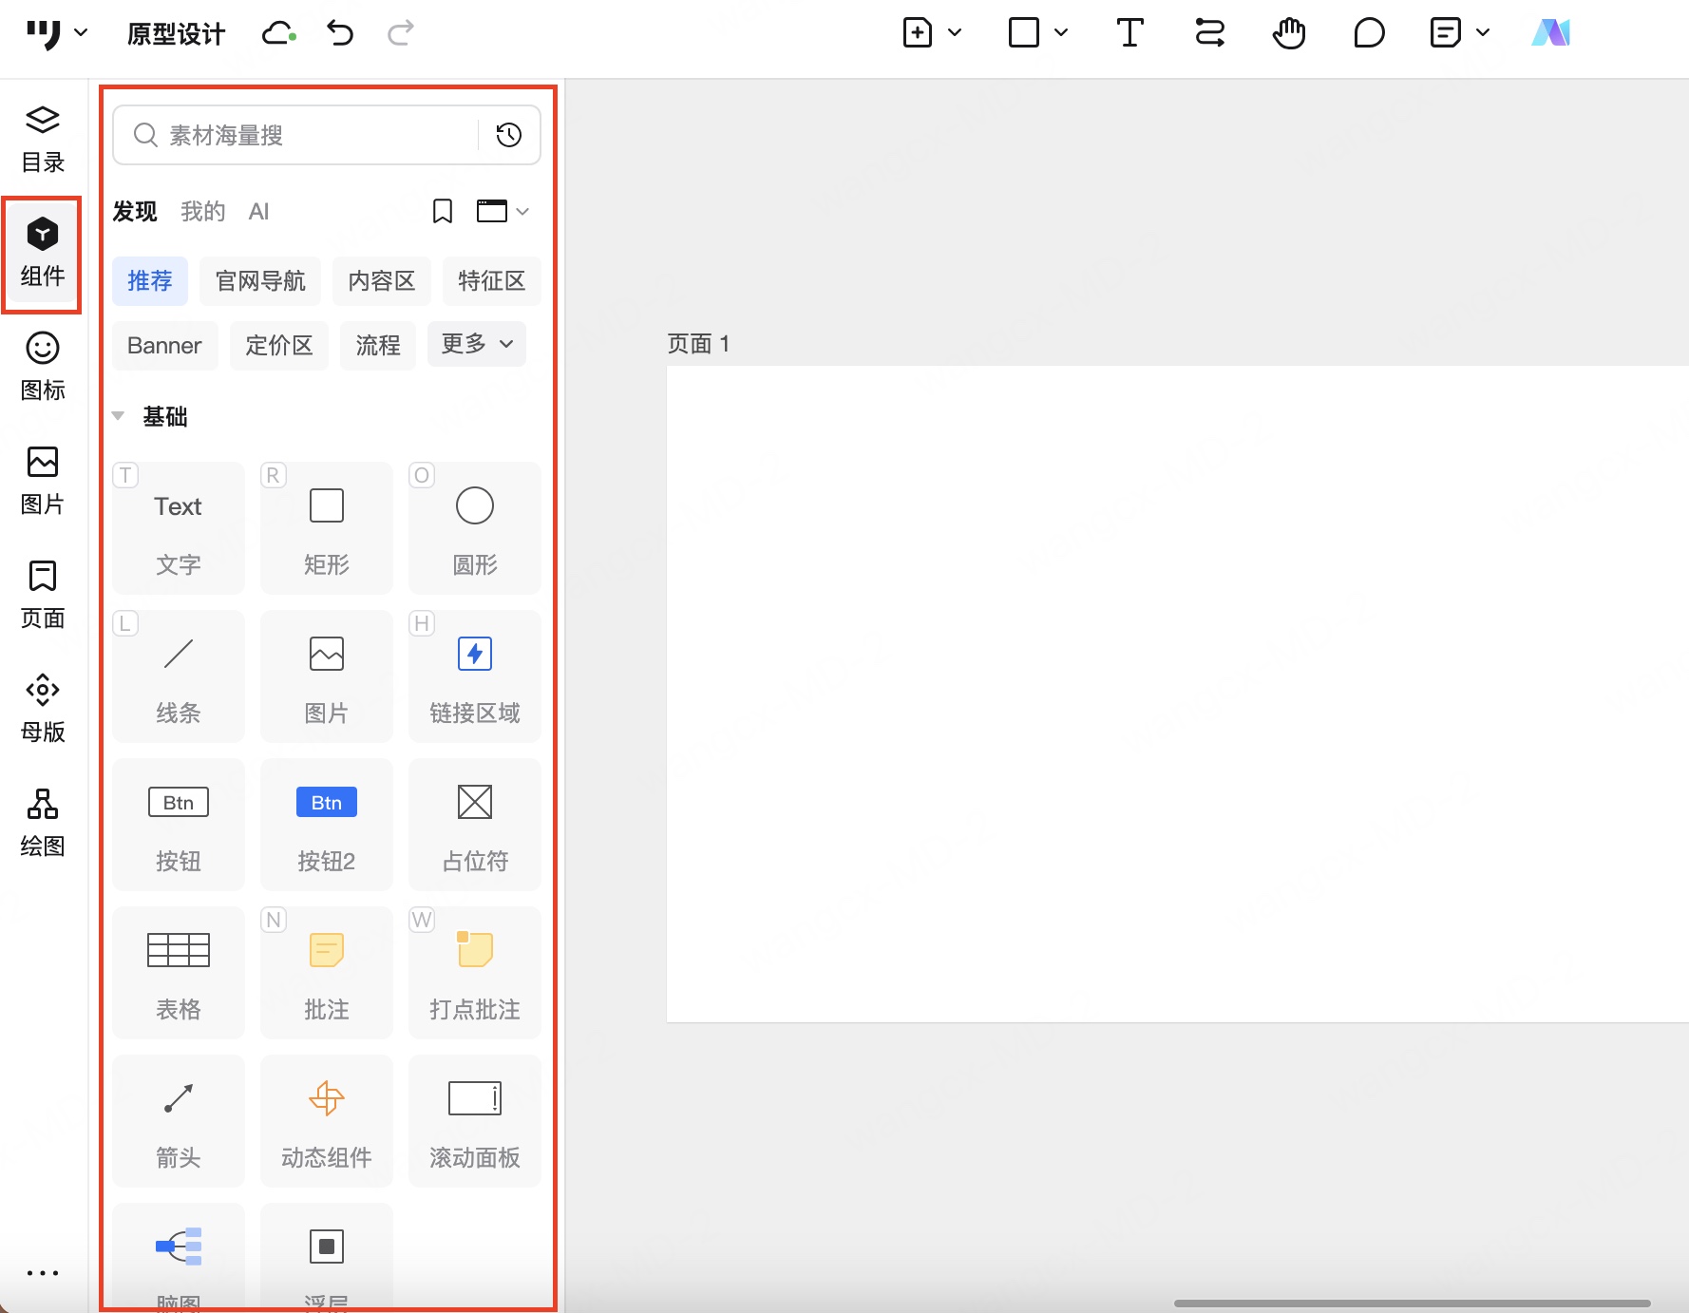
Task: Select the 推荐 category chip
Action: tap(150, 281)
